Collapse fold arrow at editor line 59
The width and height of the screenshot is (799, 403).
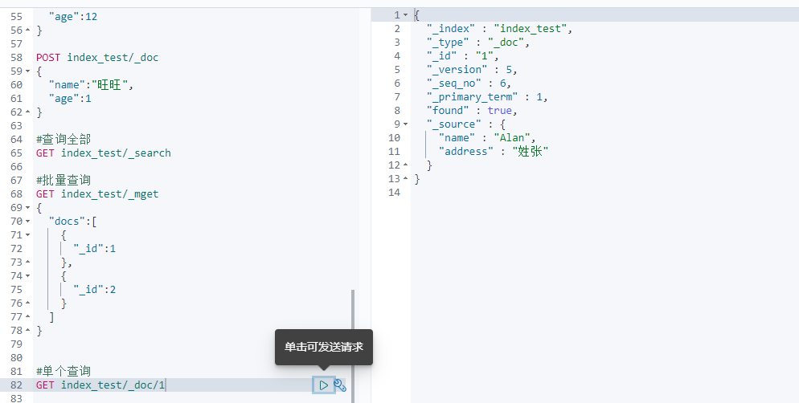[27, 71]
